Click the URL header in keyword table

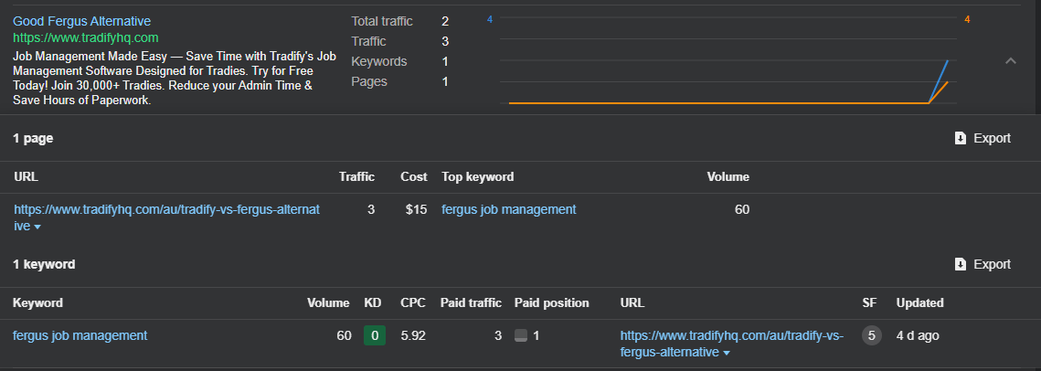pyautogui.click(x=632, y=303)
